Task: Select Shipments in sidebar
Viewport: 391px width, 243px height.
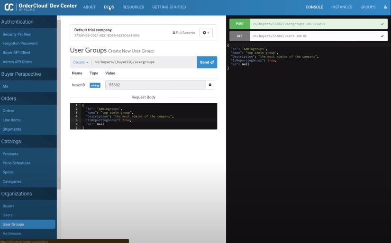Action: [12, 129]
